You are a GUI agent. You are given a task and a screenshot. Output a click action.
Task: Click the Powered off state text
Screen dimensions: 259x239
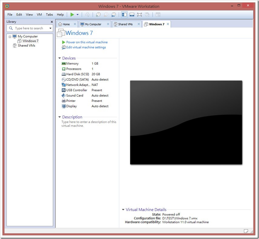point(171,214)
